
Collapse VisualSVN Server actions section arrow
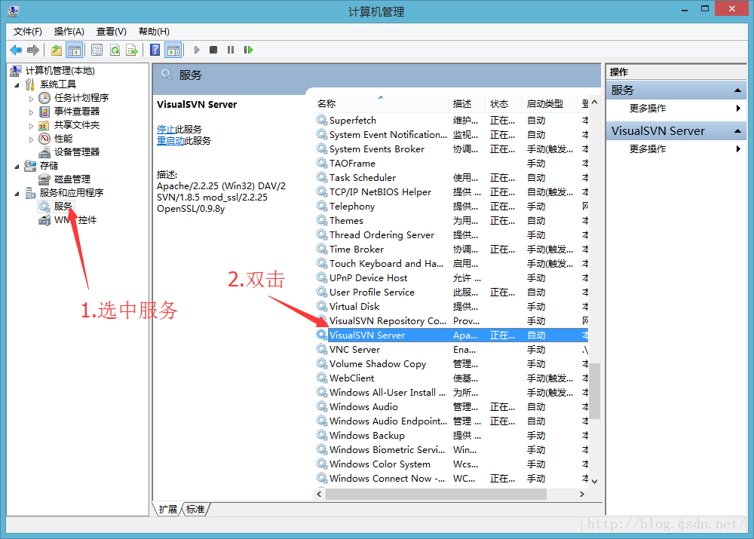737,130
